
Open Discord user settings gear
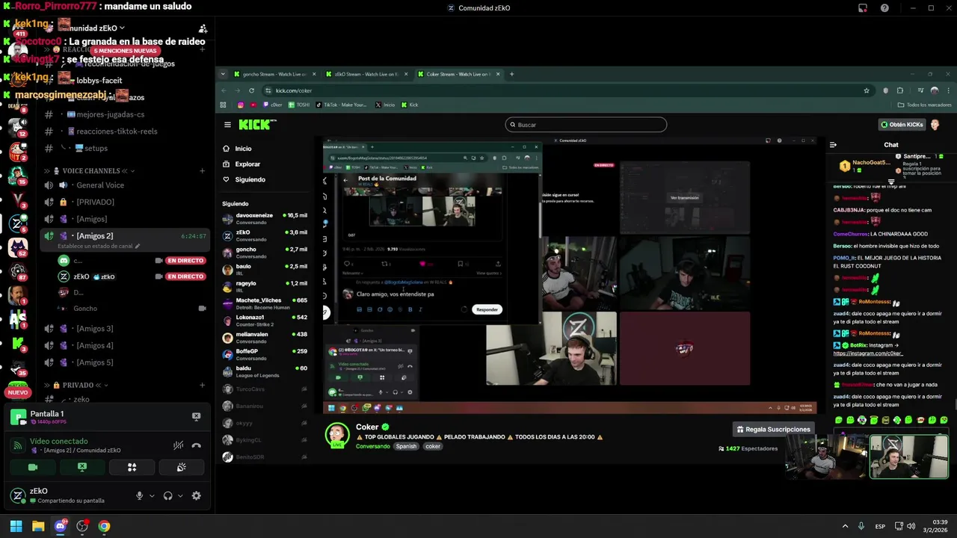point(196,495)
